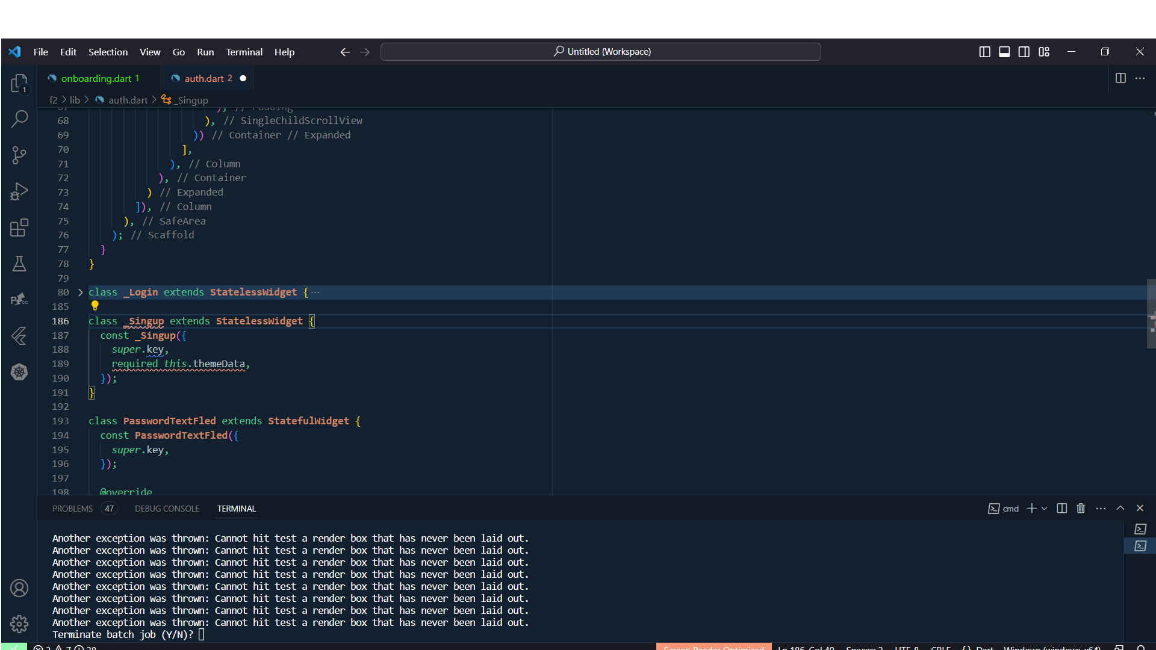Viewport: 1156px width, 650px height.
Task: Click the _Singup breadcrumb symbol
Action: point(185,100)
